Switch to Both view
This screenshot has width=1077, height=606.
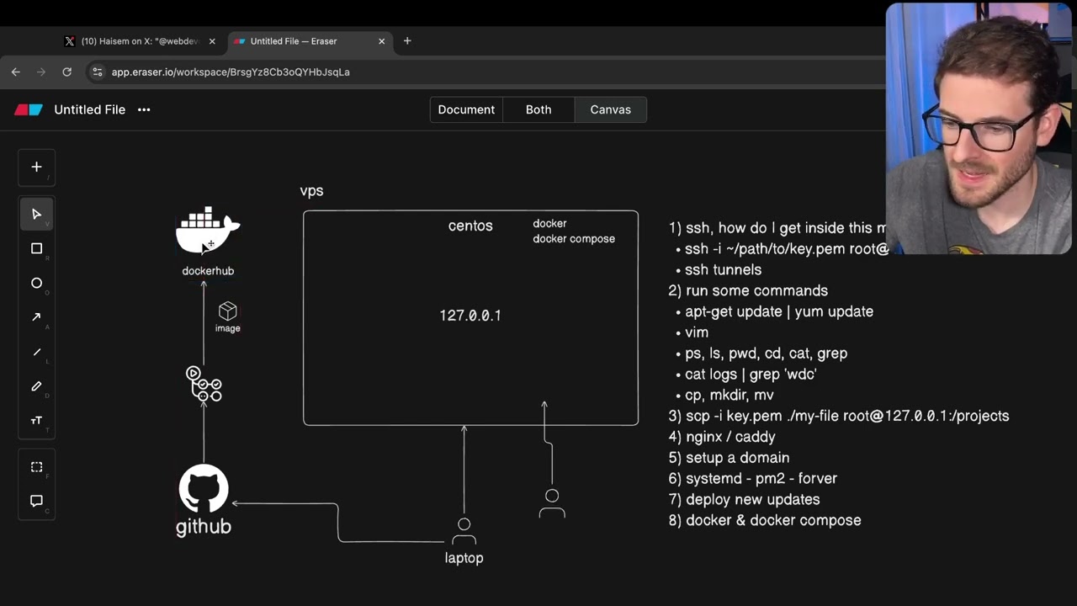(538, 109)
